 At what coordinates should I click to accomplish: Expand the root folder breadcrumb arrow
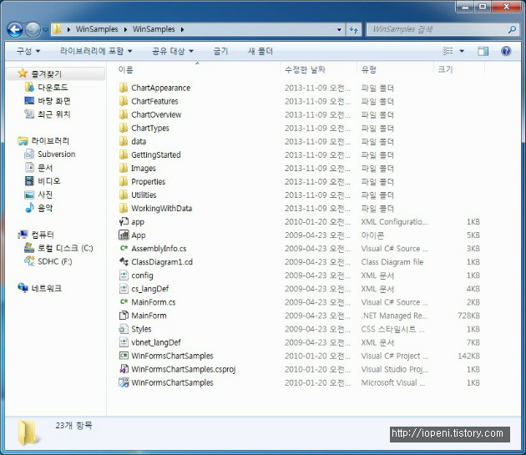pos(68,29)
